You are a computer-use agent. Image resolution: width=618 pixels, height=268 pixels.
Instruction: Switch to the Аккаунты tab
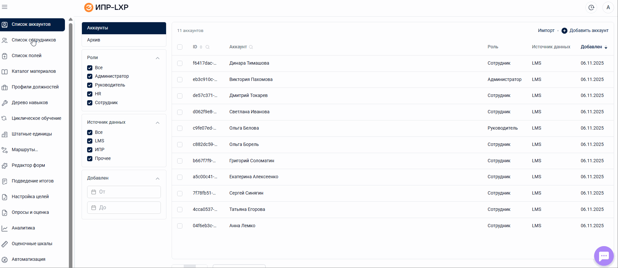pos(124,28)
